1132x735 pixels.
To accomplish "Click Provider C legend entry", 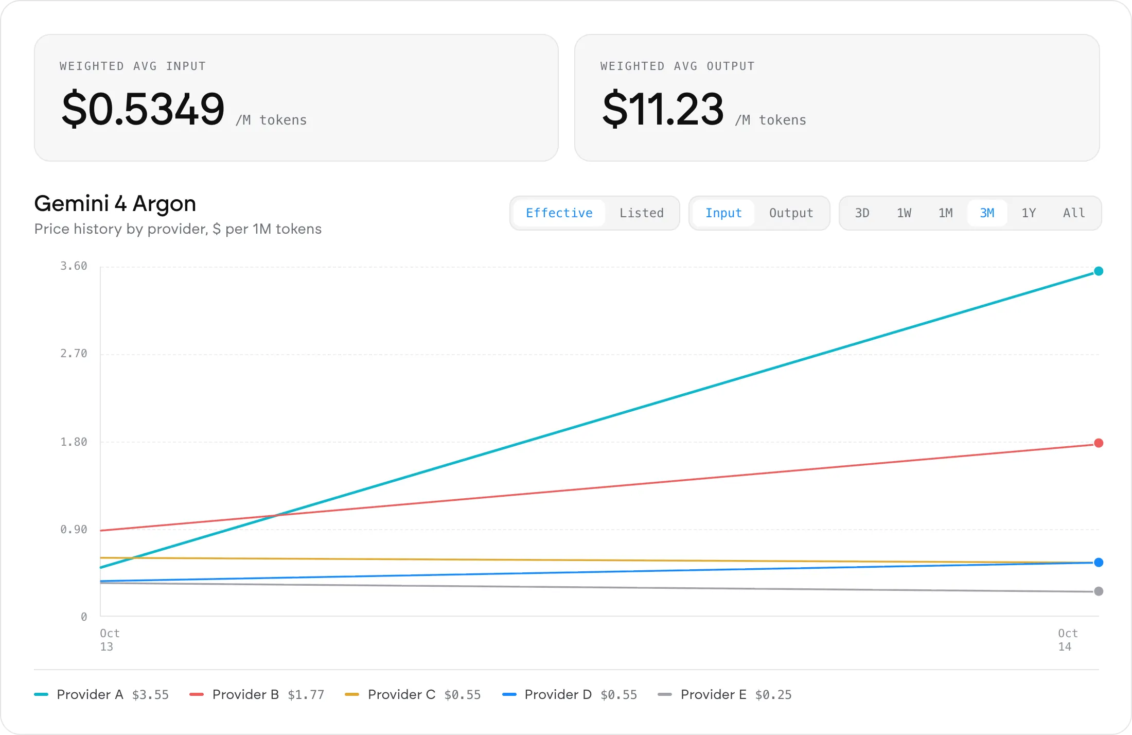I will (x=413, y=695).
